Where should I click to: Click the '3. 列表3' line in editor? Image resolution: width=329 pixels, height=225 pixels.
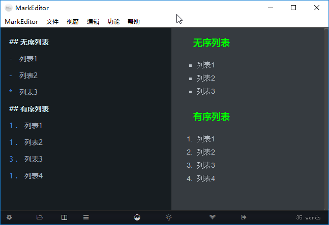[x=26, y=159]
